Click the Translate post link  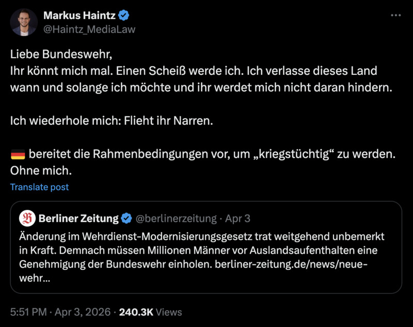[38, 188]
